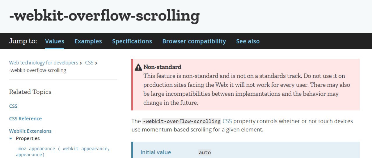Open Web technology for developers breadcrumb
The image size is (372, 158).
[x=44, y=63]
